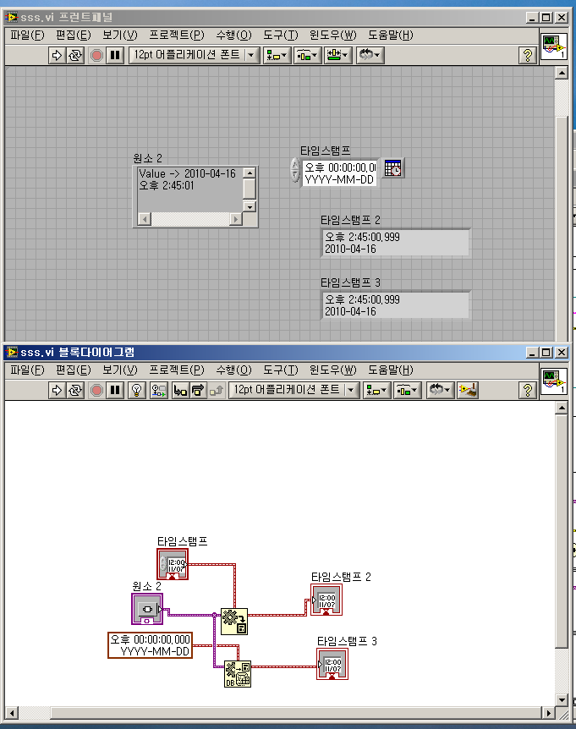Open the 프로젝트(P) menu in the front panel
The width and height of the screenshot is (576, 729).
tap(176, 35)
